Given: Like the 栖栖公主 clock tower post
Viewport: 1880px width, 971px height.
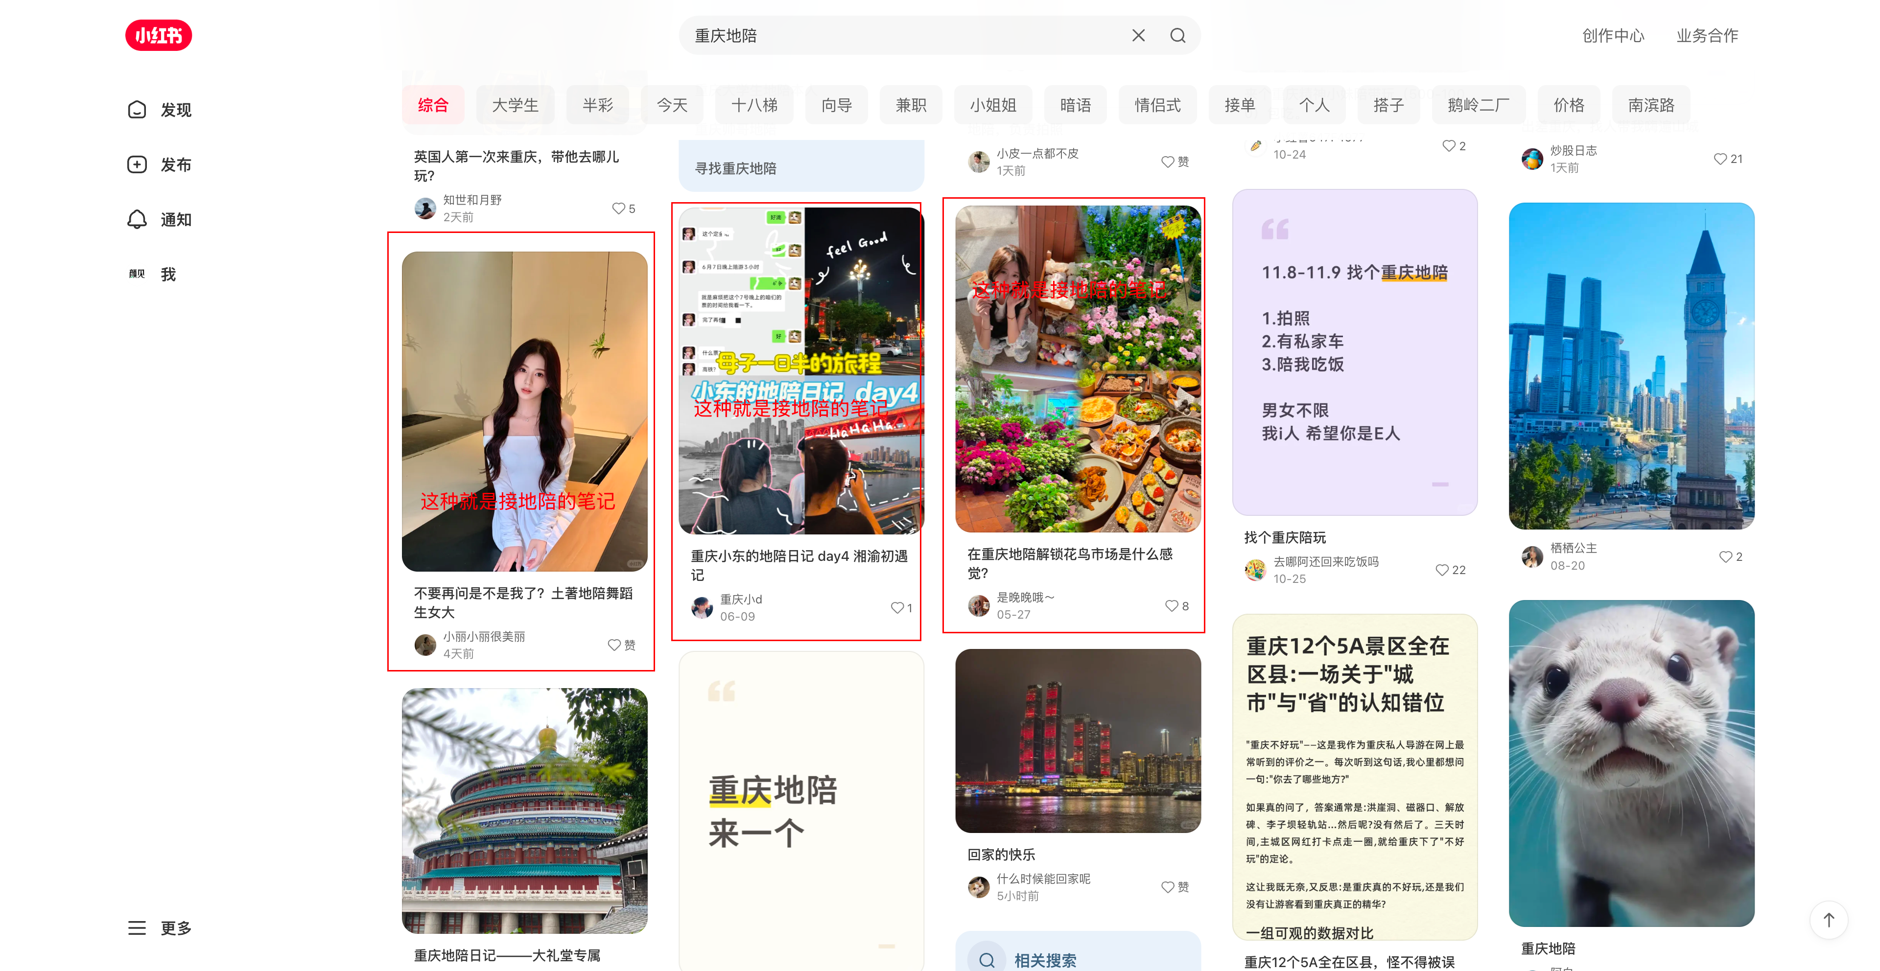Looking at the screenshot, I should pos(1725,556).
